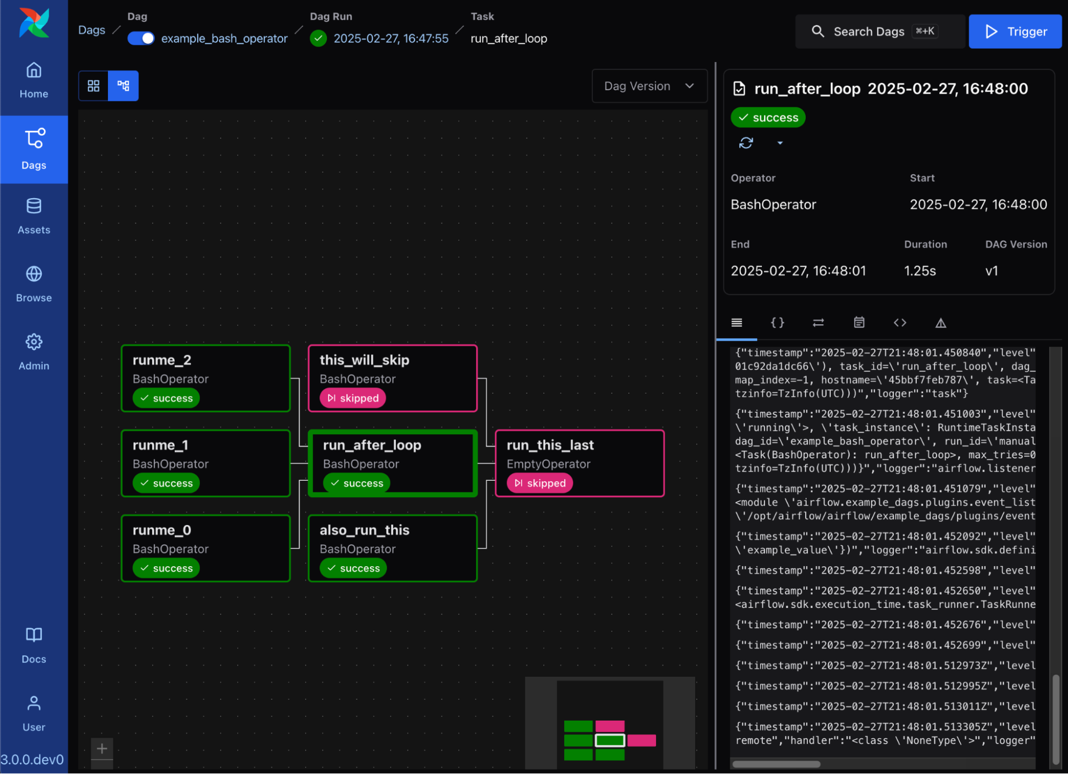Click the zoom-in plus button on graph
Viewport: 1068px width, 774px height.
(102, 749)
